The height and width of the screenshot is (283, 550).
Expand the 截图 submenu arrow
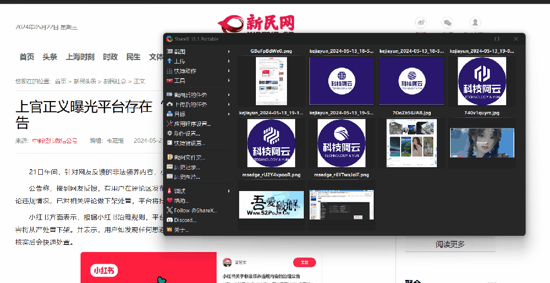[x=229, y=51]
